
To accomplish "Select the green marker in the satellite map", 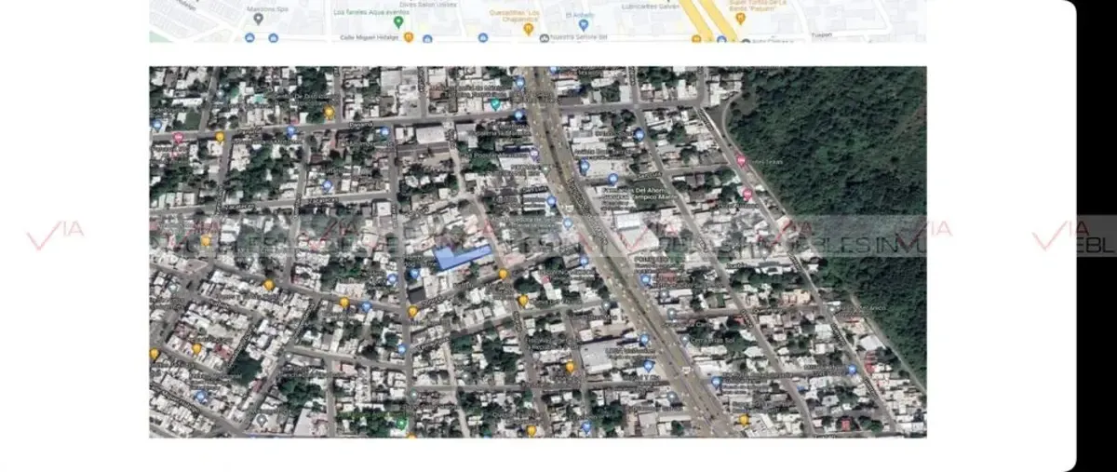I will [x=495, y=103].
